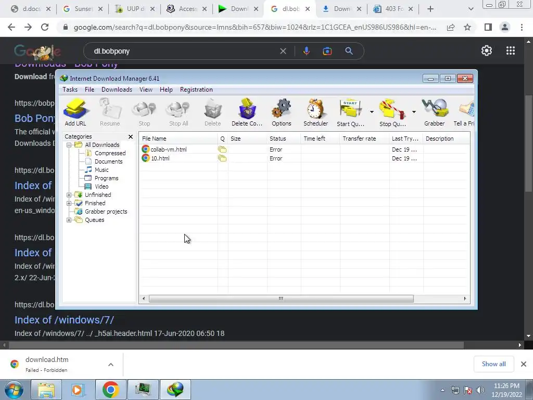Click the Stop Queue icon
The height and width of the screenshot is (400, 533).
tap(392, 113)
